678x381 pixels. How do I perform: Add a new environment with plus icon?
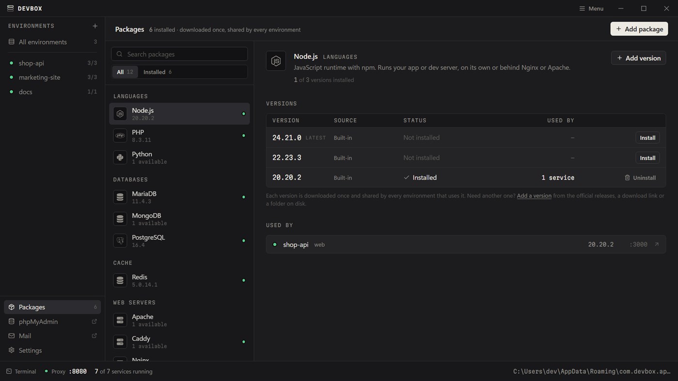(x=95, y=26)
